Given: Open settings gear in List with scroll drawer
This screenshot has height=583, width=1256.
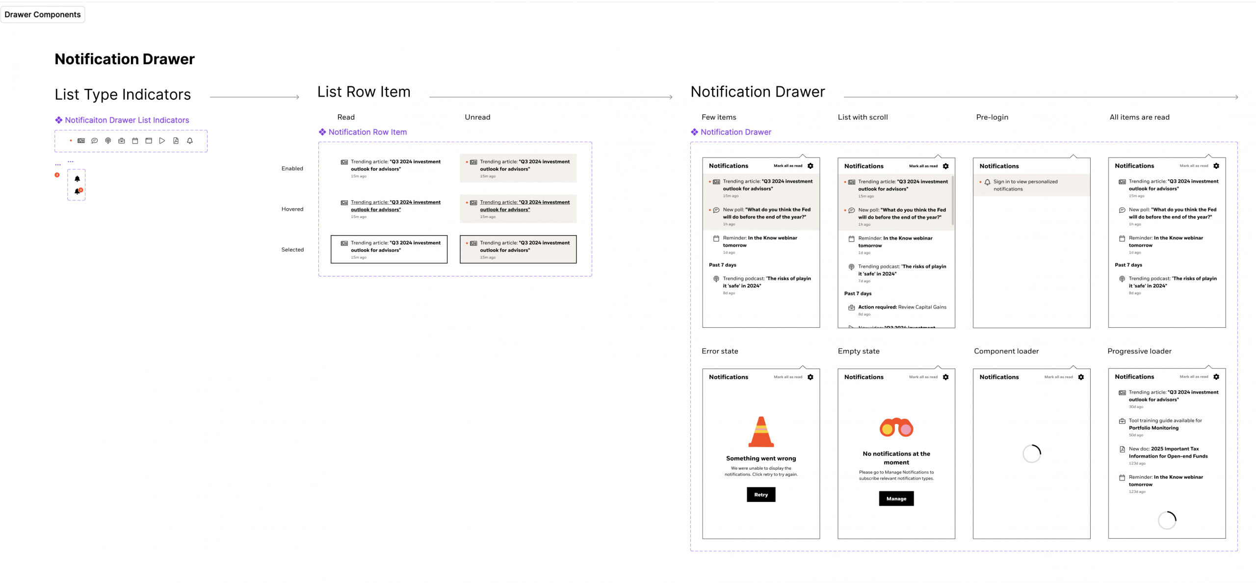Looking at the screenshot, I should (946, 166).
